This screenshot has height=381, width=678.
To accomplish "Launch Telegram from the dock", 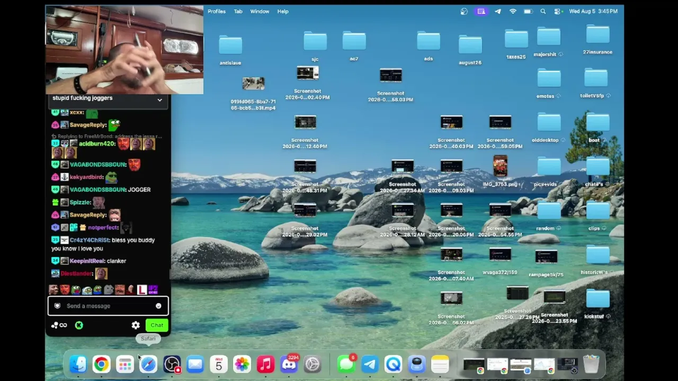I will (x=370, y=364).
